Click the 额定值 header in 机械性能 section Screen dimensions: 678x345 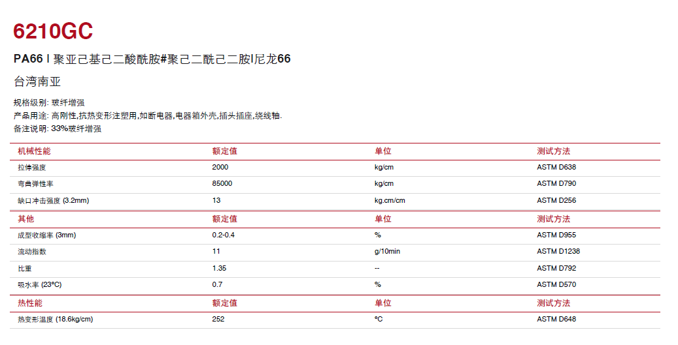(x=224, y=151)
